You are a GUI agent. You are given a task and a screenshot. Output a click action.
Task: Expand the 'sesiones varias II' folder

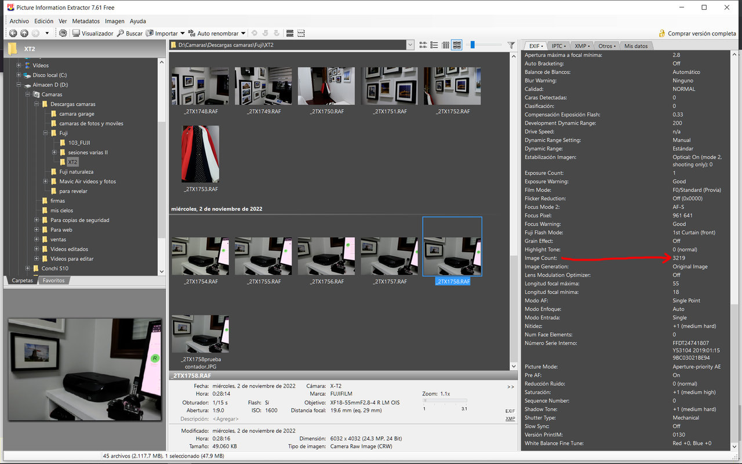[54, 153]
